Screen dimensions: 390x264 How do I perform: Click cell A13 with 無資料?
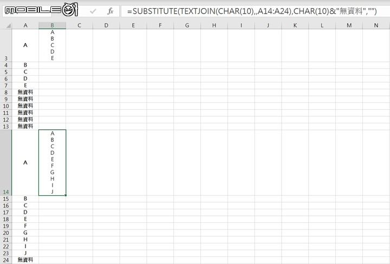pos(25,127)
